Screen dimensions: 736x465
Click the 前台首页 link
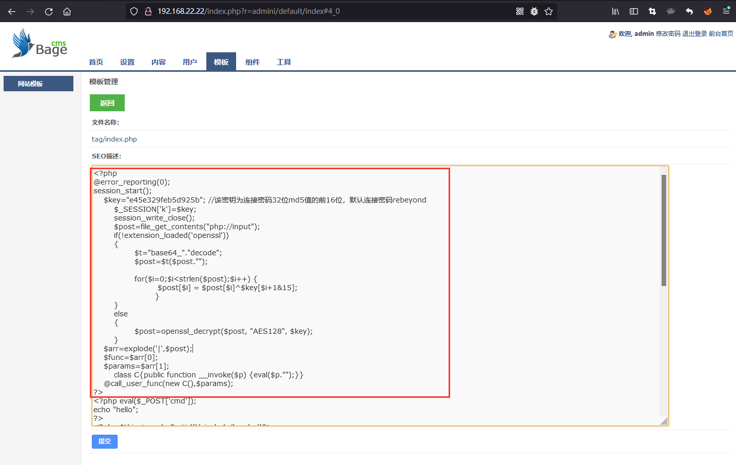click(721, 34)
